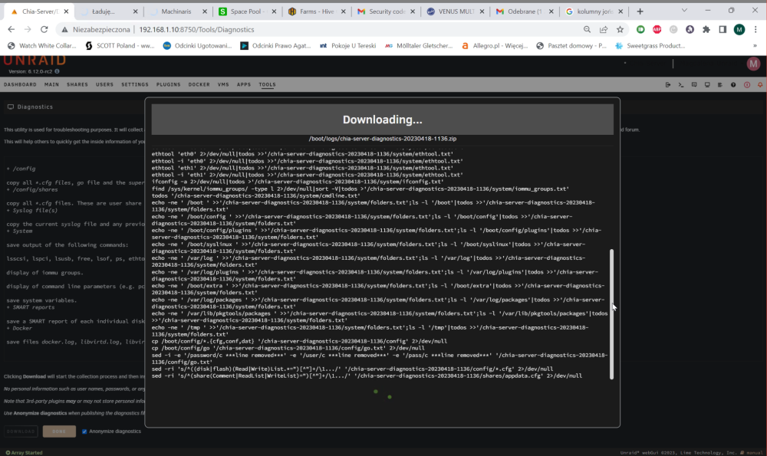767x456 pixels.
Task: Open the Pokoje U Tereski bookmark
Action: point(347,45)
